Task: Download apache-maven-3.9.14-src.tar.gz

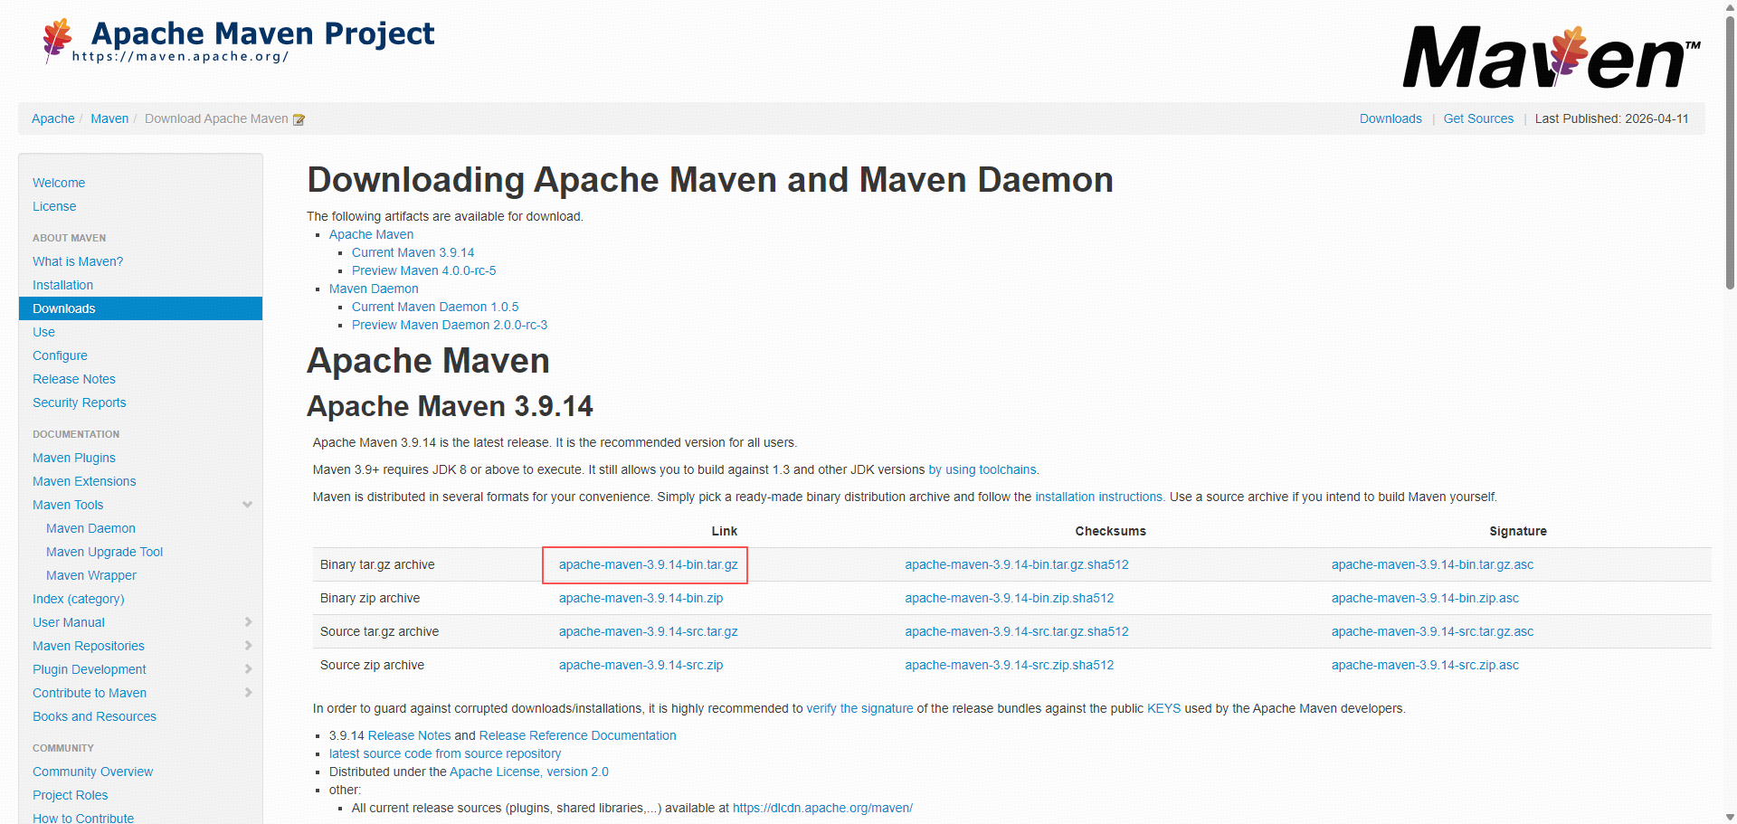Action: coord(649,631)
